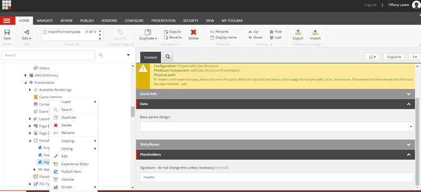Choose Delete in the context menu
The image size is (421, 192).
pyautogui.click(x=74, y=125)
